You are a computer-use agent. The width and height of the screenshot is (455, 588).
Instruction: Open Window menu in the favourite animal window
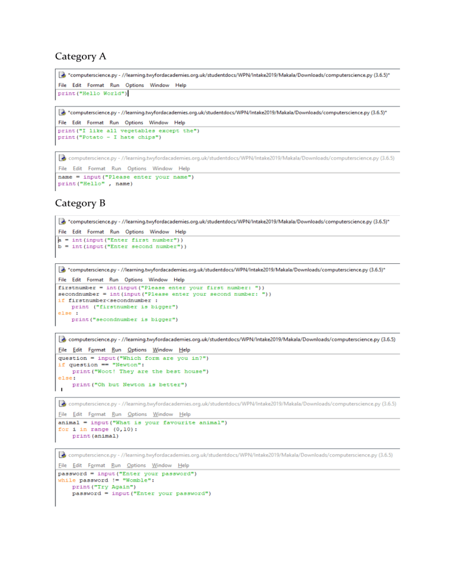[163, 414]
